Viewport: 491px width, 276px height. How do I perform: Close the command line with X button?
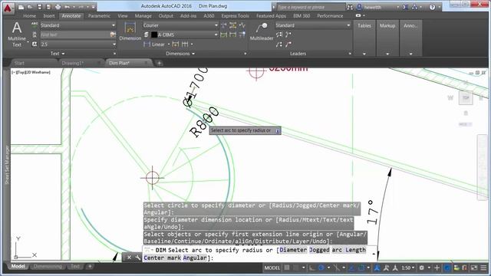coord(129,258)
